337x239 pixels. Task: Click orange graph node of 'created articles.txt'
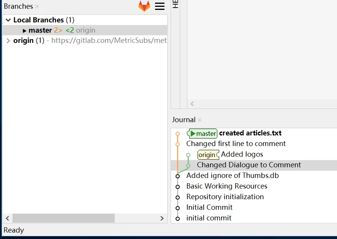pyautogui.click(x=177, y=134)
